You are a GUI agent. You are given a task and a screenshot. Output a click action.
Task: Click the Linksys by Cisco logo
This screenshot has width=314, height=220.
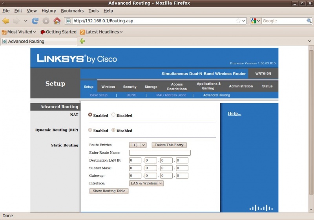coord(77,58)
